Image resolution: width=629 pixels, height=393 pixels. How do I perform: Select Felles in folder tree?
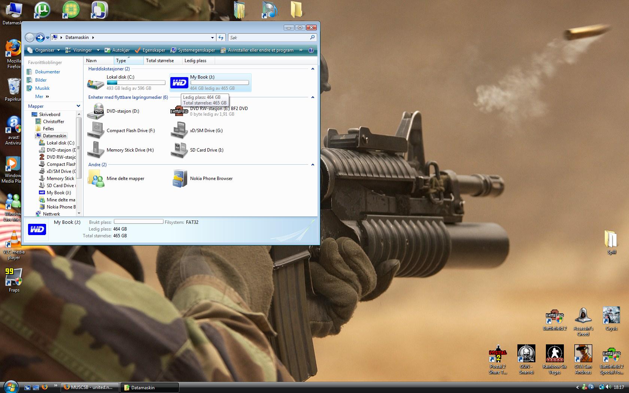click(48, 129)
